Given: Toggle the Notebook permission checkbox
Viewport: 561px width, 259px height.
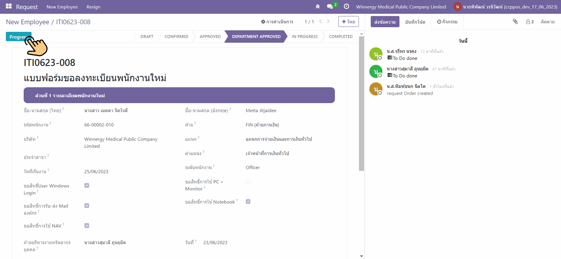Looking at the screenshot, I should pyautogui.click(x=248, y=201).
